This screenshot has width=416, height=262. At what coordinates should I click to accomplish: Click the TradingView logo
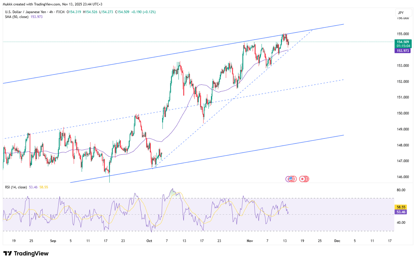point(26,254)
